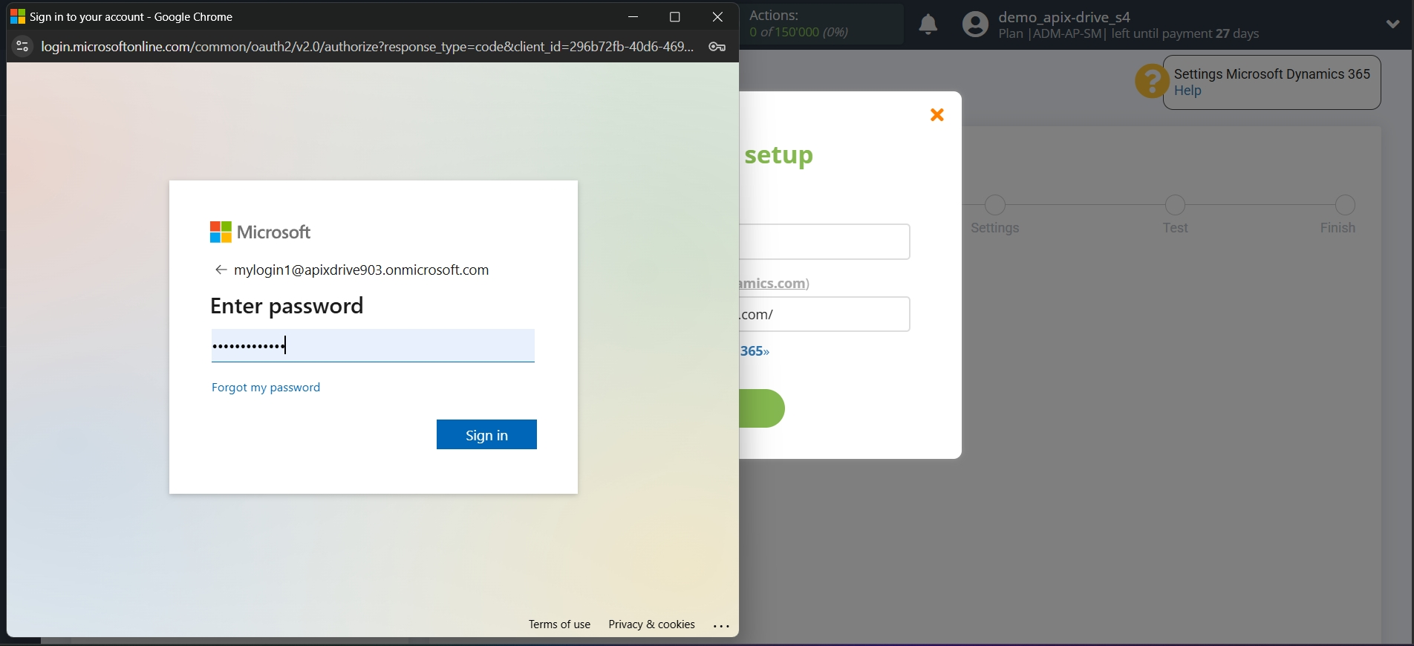Click the site information icon in address bar

[22, 46]
